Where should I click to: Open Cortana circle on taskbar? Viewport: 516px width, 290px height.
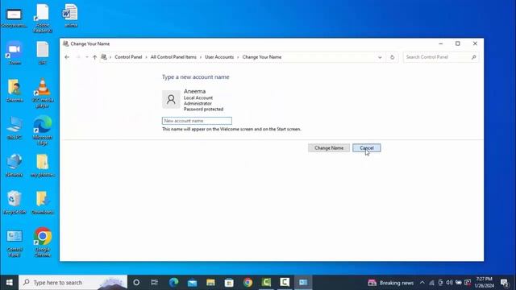tap(136, 283)
